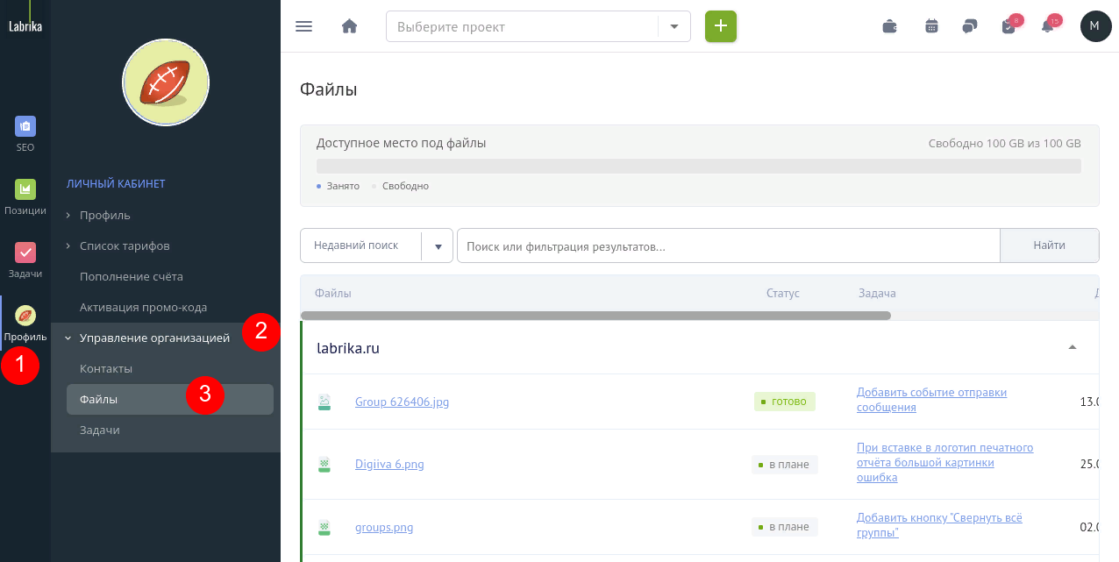Open the briefcase icon in top bar
The height and width of the screenshot is (562, 1119).
[889, 26]
